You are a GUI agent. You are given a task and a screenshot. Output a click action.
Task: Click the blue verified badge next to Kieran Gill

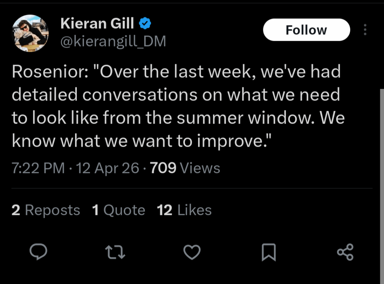click(x=145, y=22)
